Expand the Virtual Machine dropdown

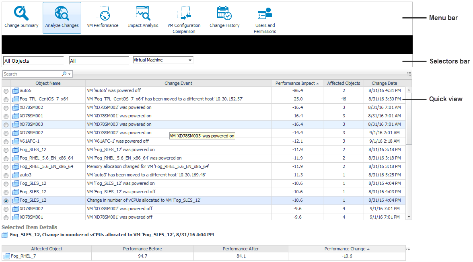pyautogui.click(x=190, y=60)
